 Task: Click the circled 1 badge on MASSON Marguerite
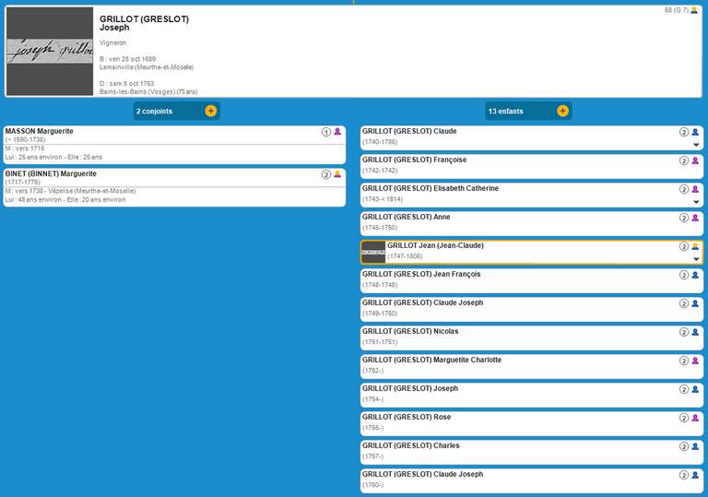tap(325, 132)
